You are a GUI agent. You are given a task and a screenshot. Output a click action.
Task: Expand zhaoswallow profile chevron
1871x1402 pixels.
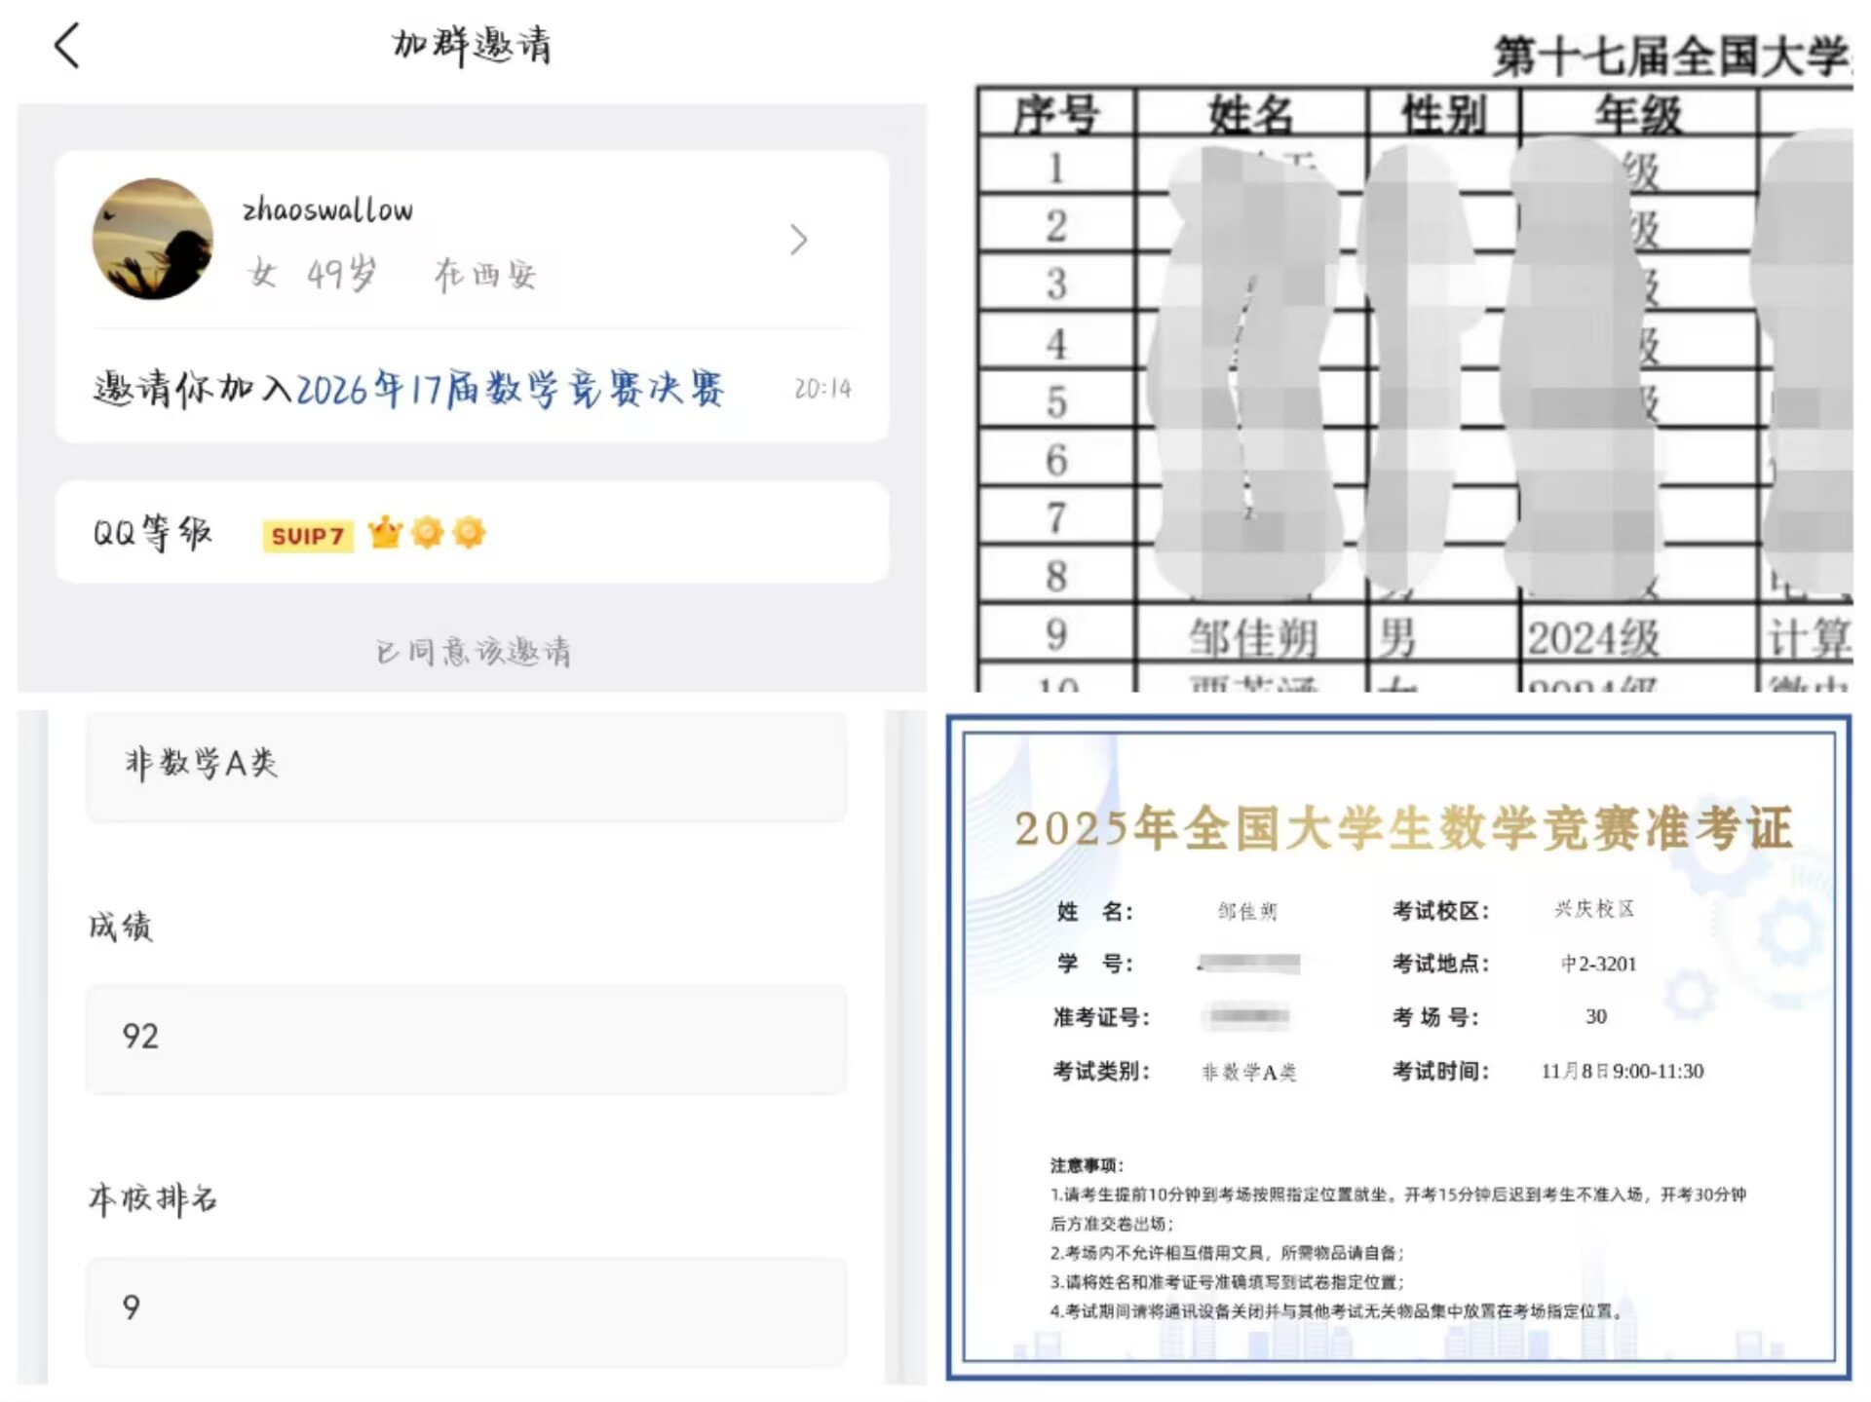(799, 240)
